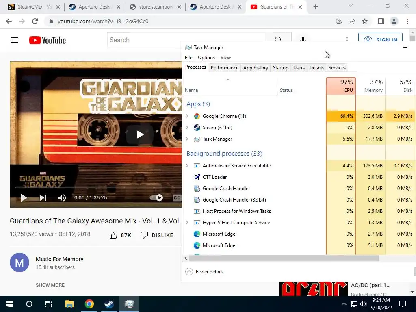Play the video with the center play button
The image size is (416, 312).
tap(140, 134)
